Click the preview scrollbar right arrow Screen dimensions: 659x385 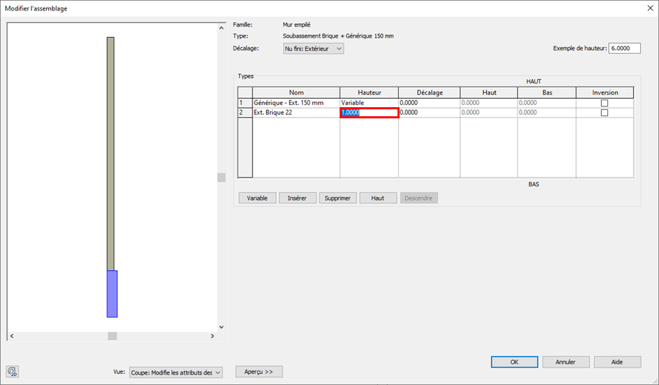213,336
